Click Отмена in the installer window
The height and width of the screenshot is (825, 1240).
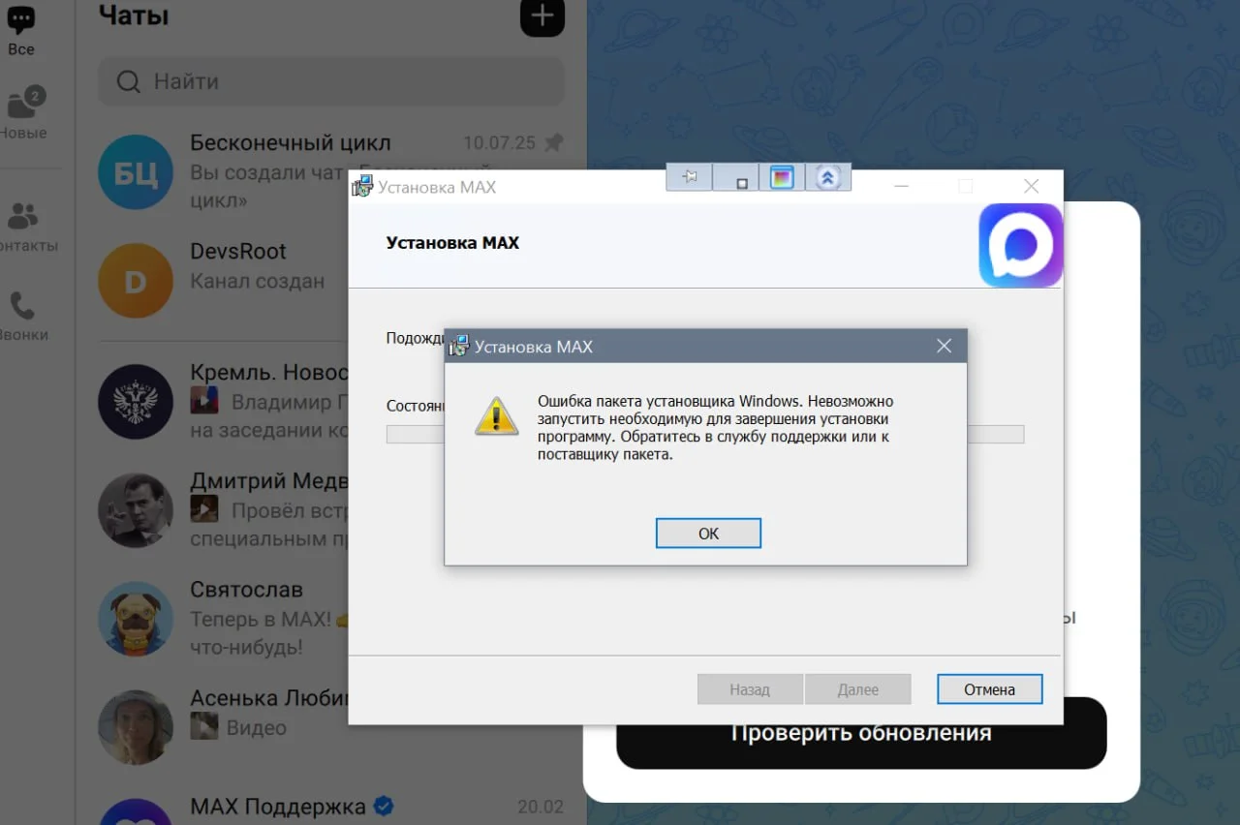click(x=989, y=689)
